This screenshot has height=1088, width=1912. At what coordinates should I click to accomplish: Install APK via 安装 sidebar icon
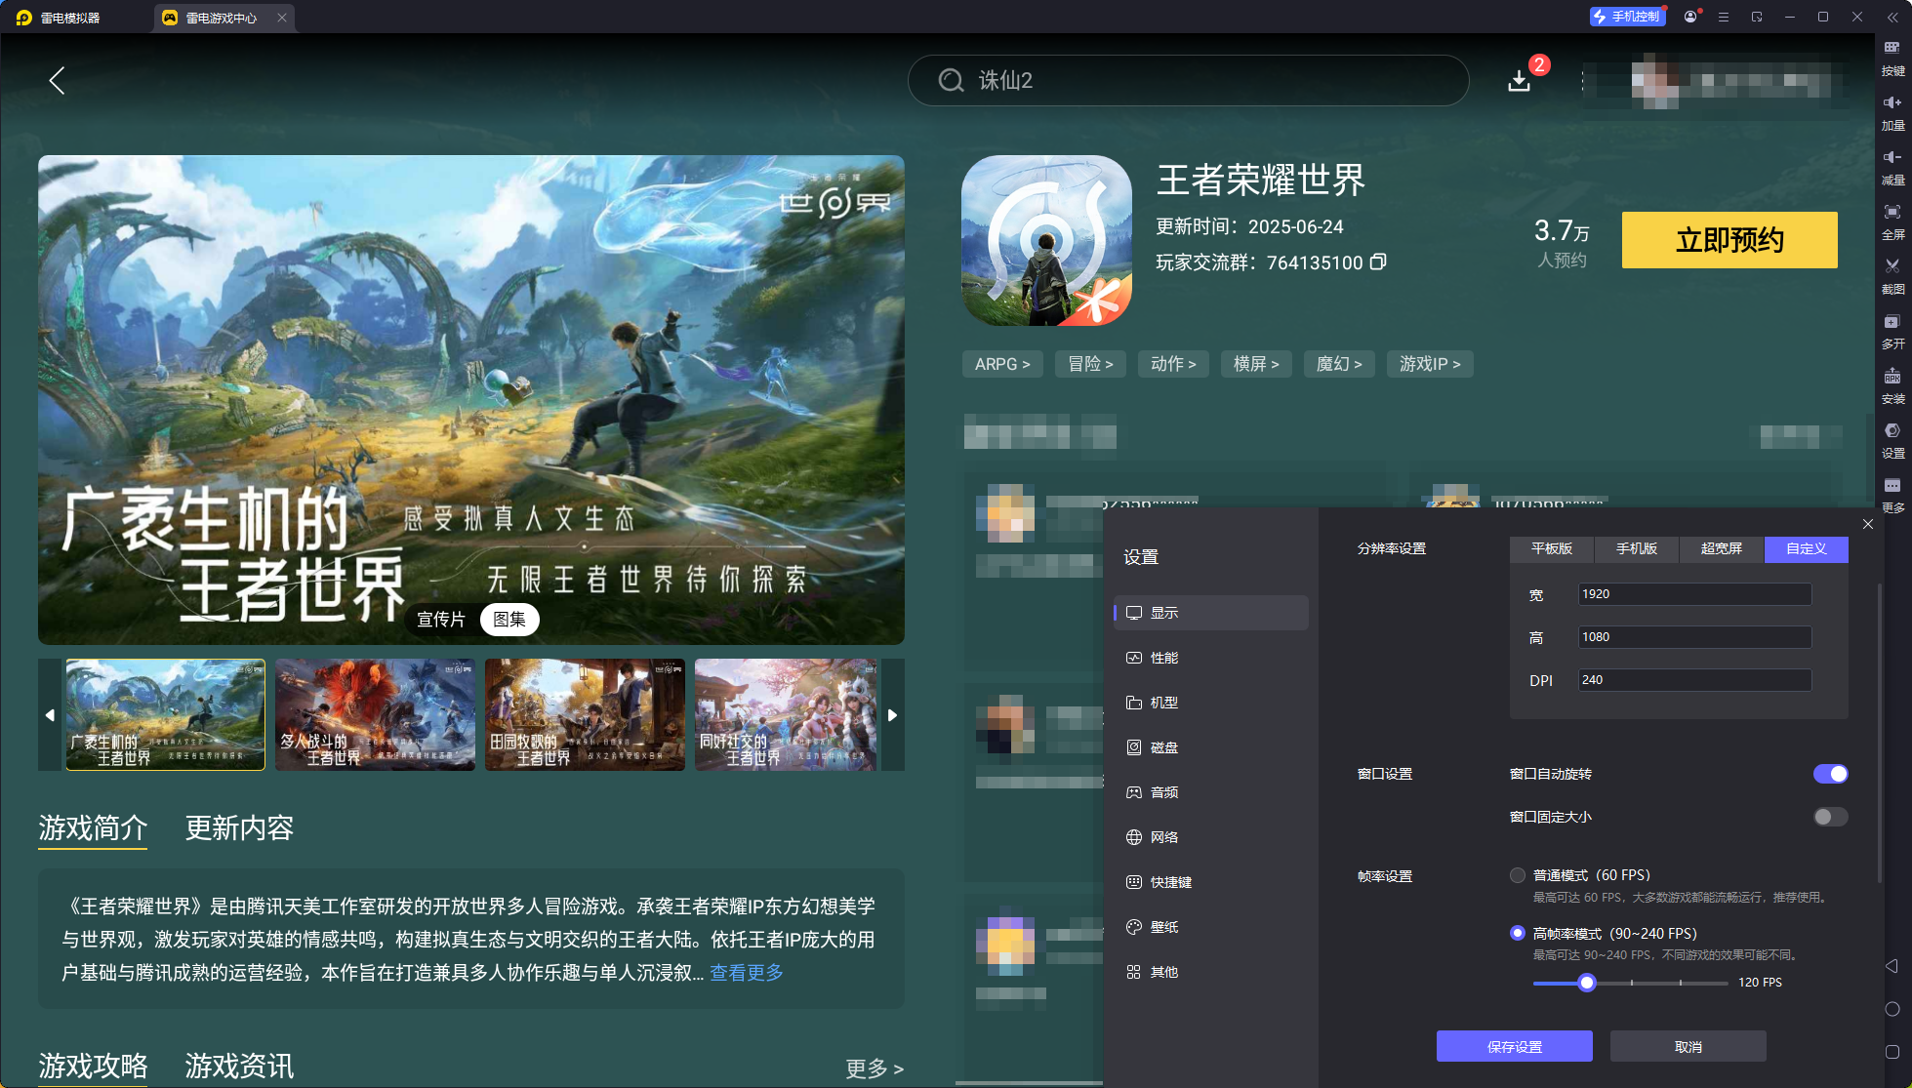tap(1892, 385)
